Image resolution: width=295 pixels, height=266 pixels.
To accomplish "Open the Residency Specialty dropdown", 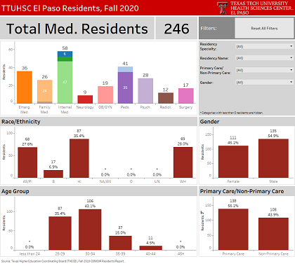I will (x=265, y=46).
